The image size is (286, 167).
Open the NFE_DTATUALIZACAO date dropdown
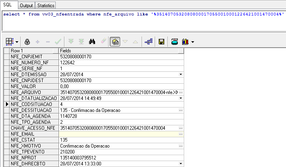click(x=181, y=98)
